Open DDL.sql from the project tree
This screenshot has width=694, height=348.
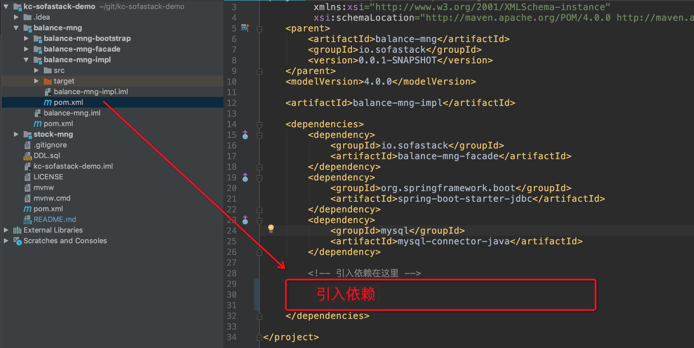pos(47,156)
